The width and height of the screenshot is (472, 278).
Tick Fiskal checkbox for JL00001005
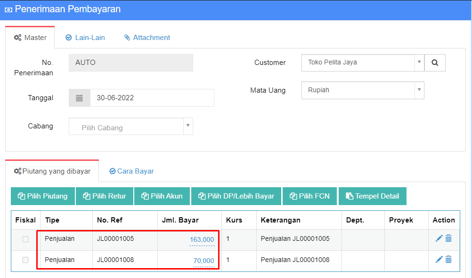coord(25,239)
